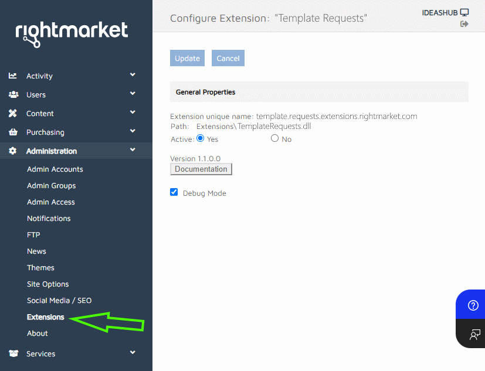Click the Activity chart icon
Viewport: 485px width, 371px height.
13,76
